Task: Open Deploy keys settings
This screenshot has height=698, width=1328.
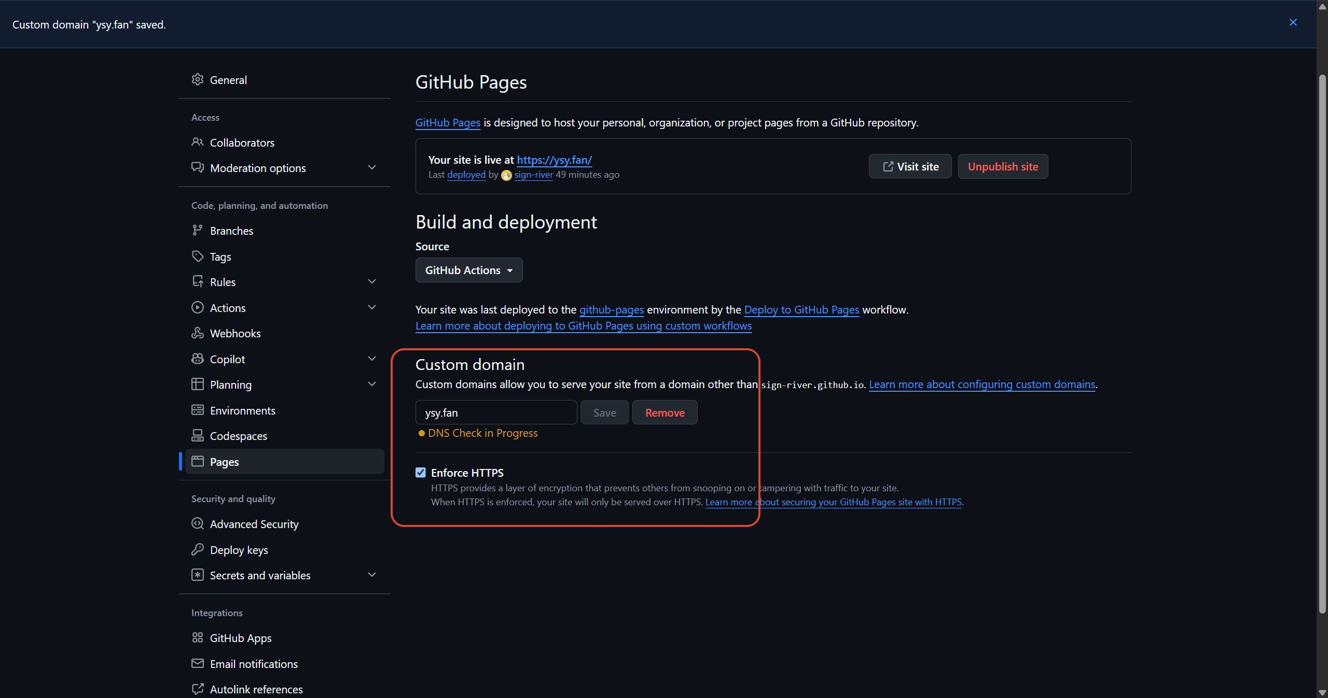Action: [285, 550]
